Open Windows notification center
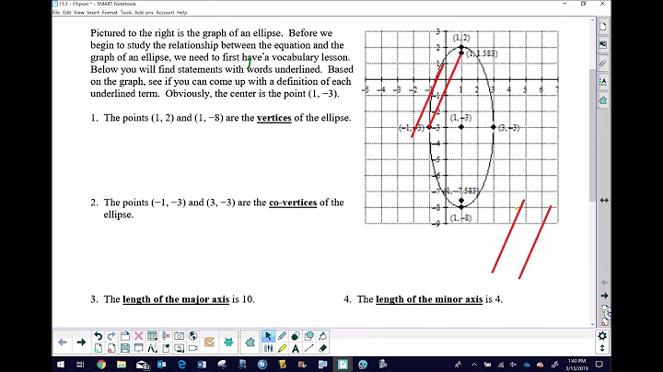The height and width of the screenshot is (372, 663). 599,365
